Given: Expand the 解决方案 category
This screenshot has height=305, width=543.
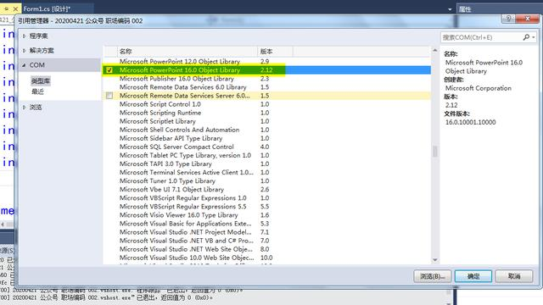Looking at the screenshot, I should (x=25, y=51).
